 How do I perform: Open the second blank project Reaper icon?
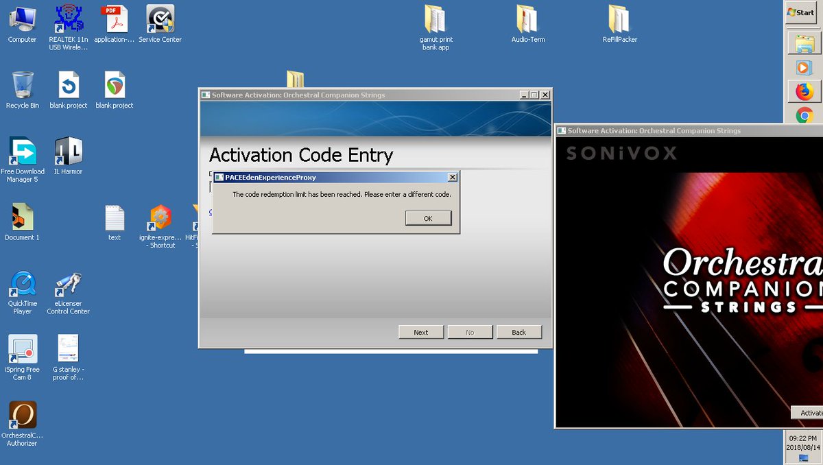pyautogui.click(x=114, y=90)
